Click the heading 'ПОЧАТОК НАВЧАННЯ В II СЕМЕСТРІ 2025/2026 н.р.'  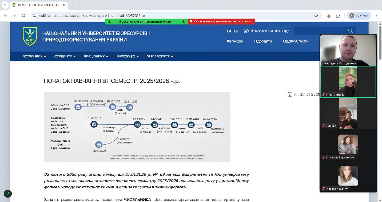click(x=112, y=81)
